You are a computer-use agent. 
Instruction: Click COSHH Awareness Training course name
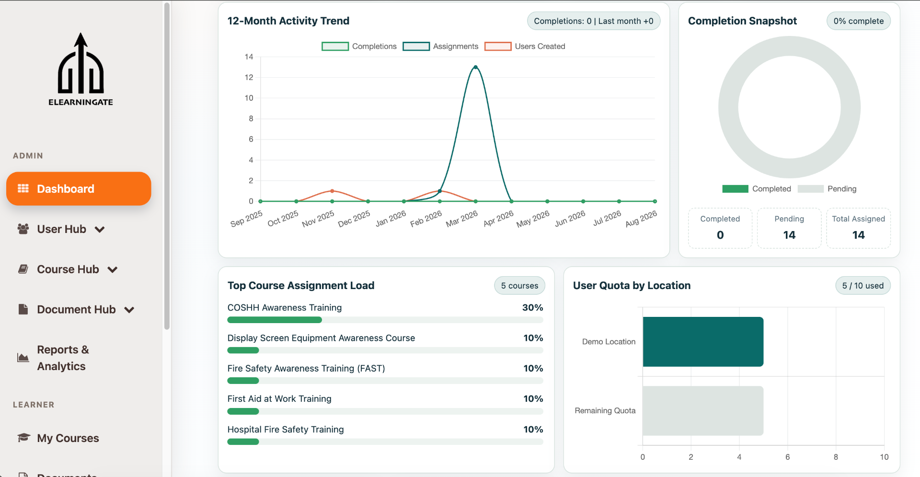tap(285, 308)
